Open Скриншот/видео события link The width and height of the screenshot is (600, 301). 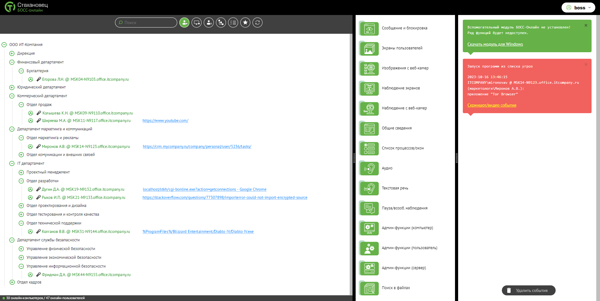pos(492,105)
